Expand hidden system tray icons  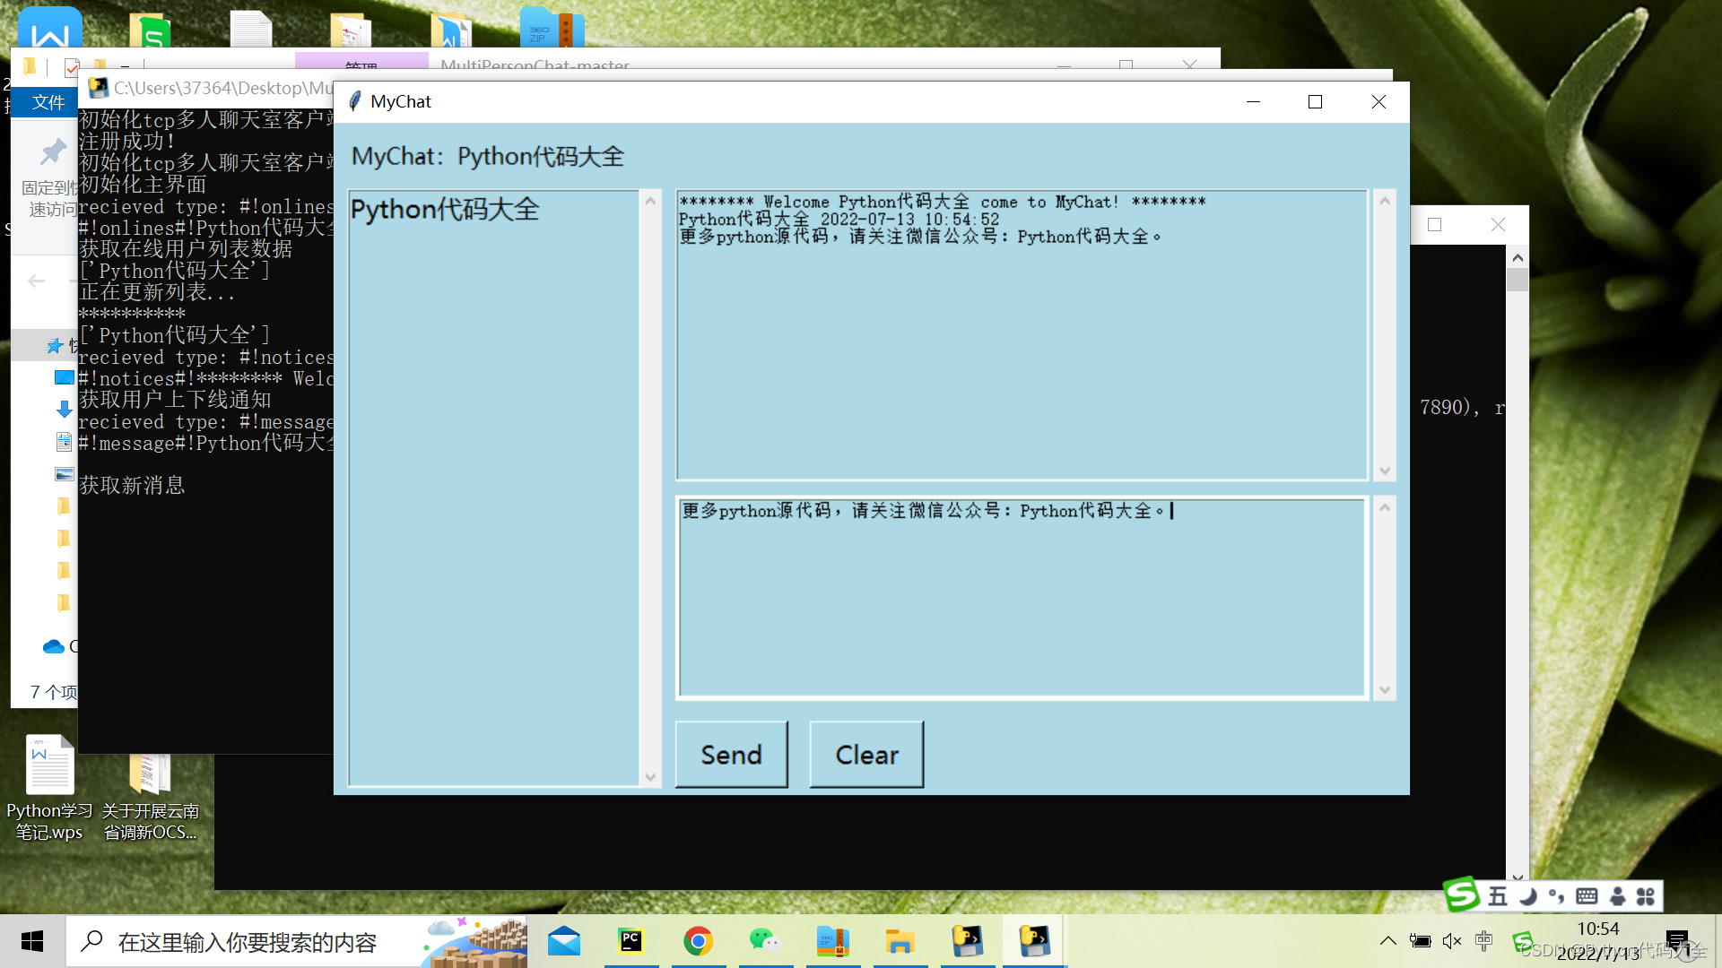point(1387,941)
